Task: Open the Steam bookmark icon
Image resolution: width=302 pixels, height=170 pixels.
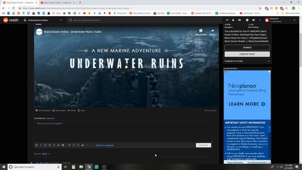Action: 39,13
